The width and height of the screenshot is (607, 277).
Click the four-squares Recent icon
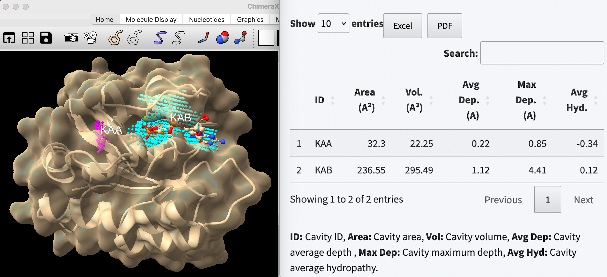[x=28, y=38]
